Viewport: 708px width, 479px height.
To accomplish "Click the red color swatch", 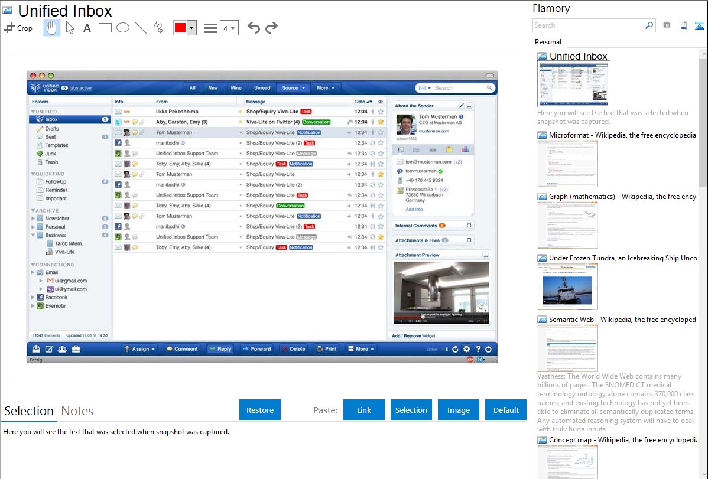I will tap(180, 28).
